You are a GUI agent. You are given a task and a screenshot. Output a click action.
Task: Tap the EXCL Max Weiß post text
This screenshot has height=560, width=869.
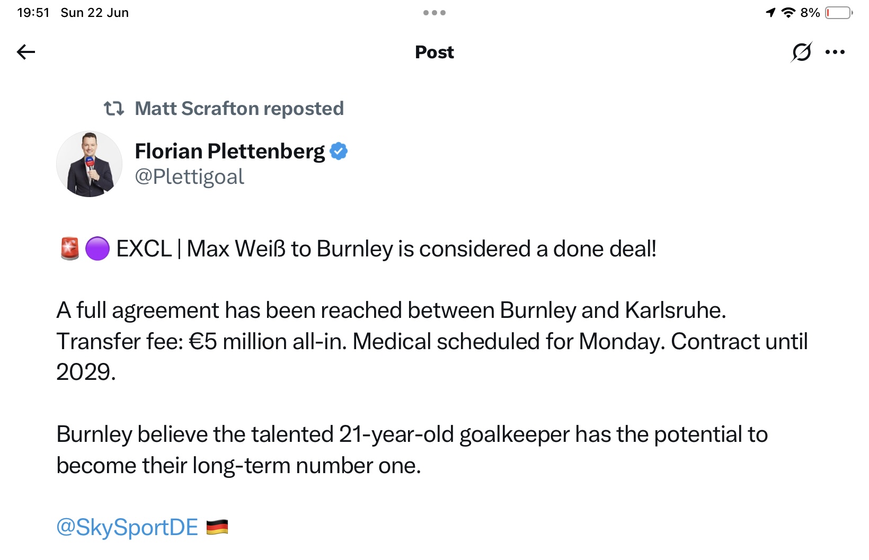pyautogui.click(x=386, y=249)
